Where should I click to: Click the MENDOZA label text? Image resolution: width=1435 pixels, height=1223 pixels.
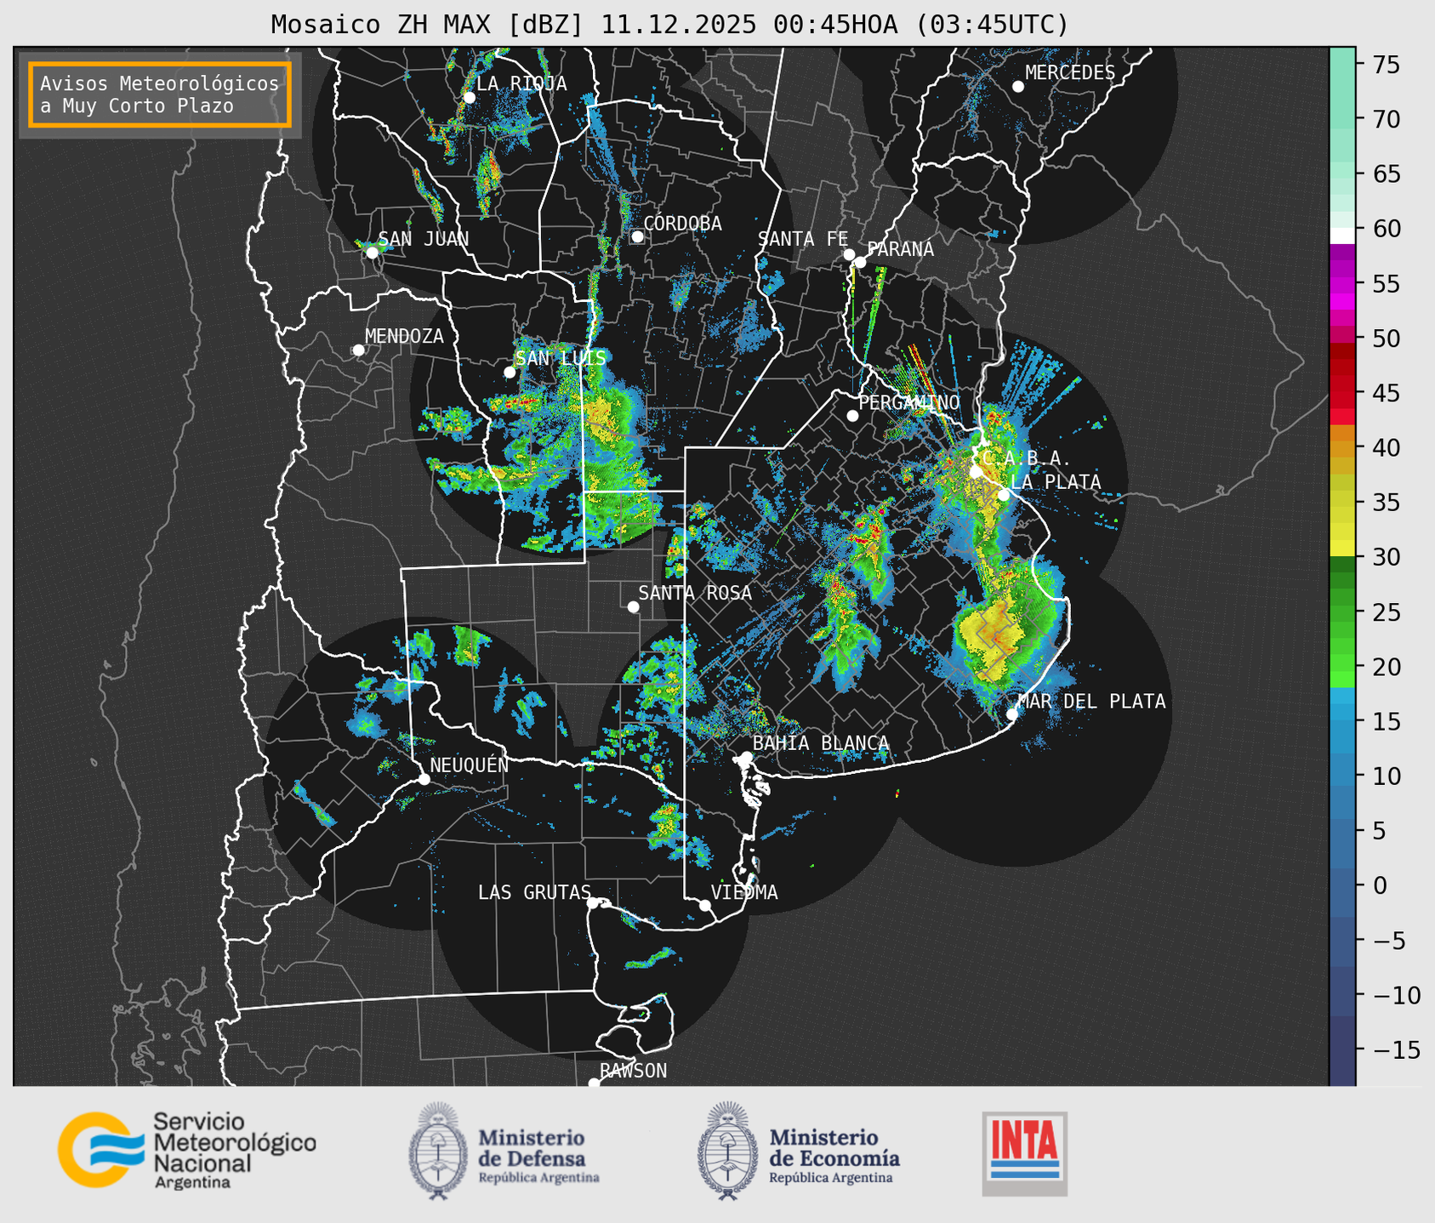coord(404,337)
